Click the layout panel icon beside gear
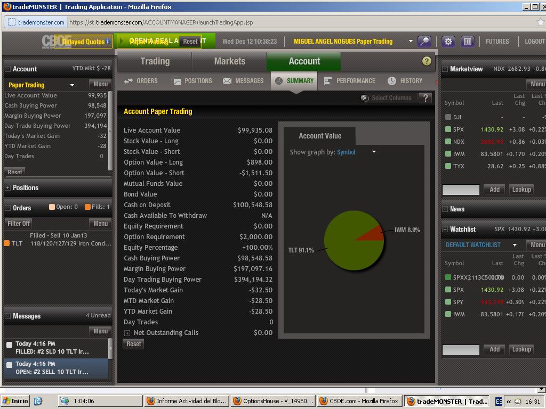Viewport: 546px width, 409px height. point(468,42)
